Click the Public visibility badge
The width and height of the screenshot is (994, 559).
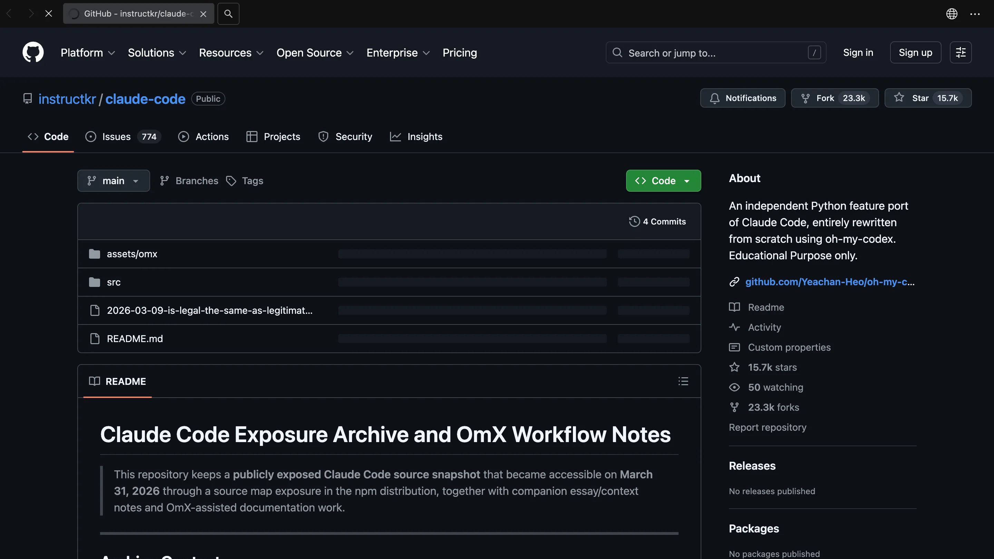click(x=208, y=99)
